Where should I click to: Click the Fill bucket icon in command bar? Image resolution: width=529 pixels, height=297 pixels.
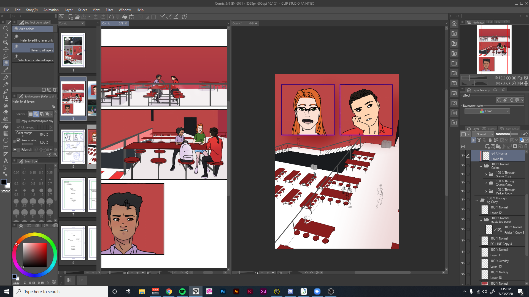pyautogui.click(x=125, y=17)
